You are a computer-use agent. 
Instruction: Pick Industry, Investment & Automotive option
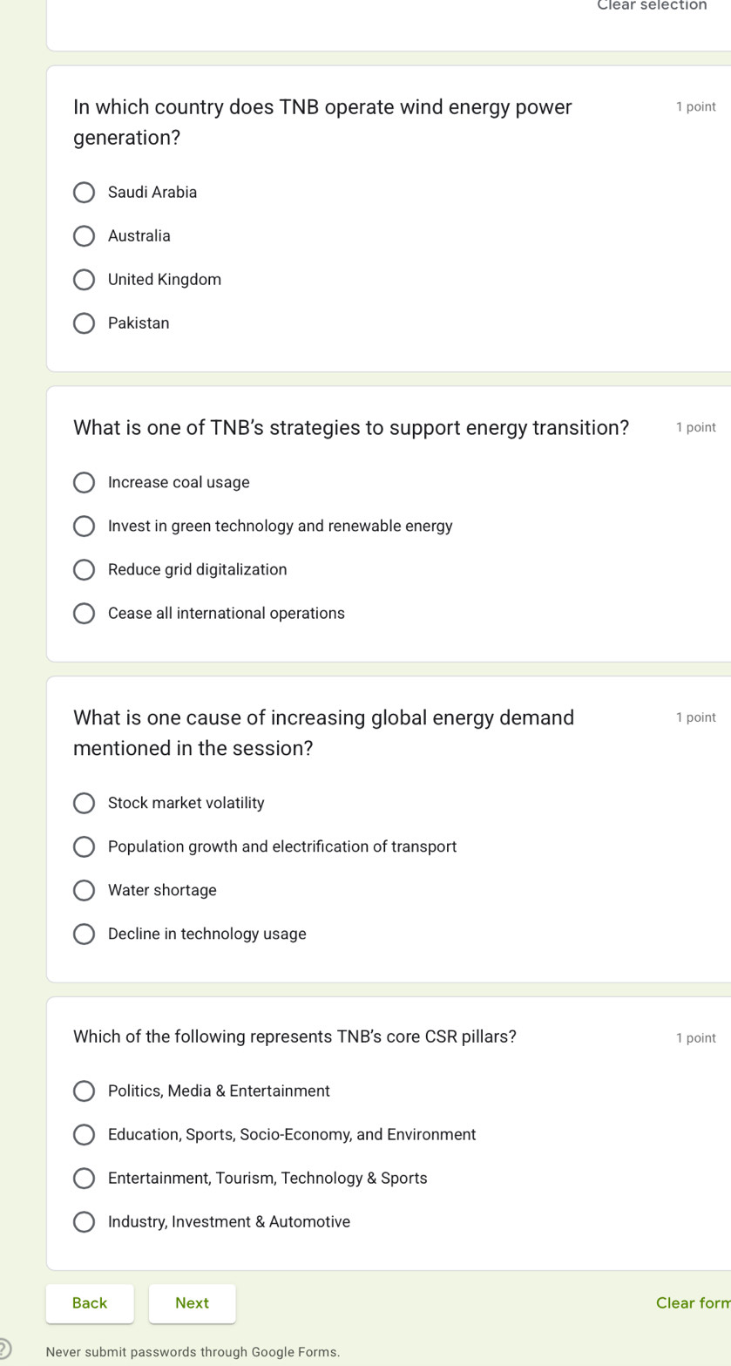[84, 1222]
